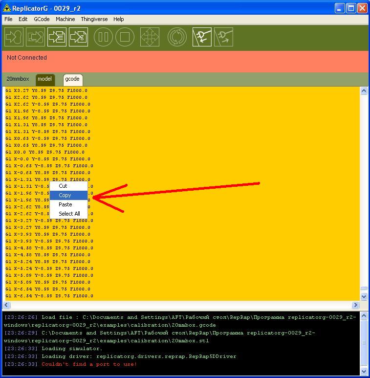Screen dimensions: 370x378
Task: Click the 'Loading simulator.' console line
Action: pyautogui.click(x=53, y=349)
